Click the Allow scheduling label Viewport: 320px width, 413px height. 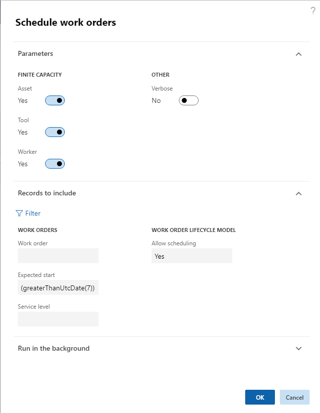173,243
